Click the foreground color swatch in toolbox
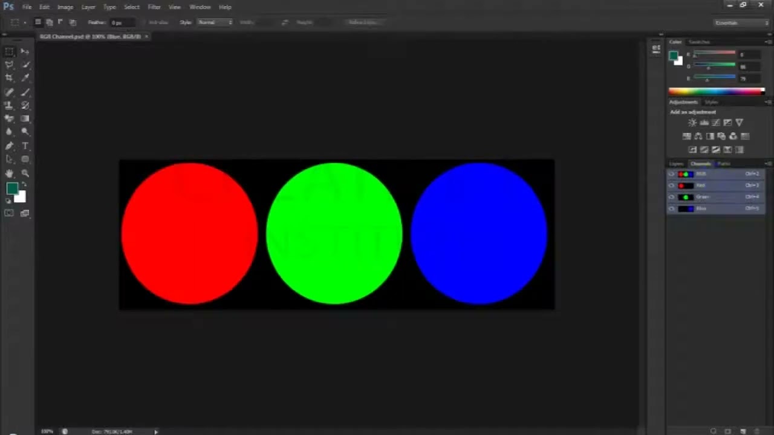This screenshot has width=774, height=435. [11, 188]
